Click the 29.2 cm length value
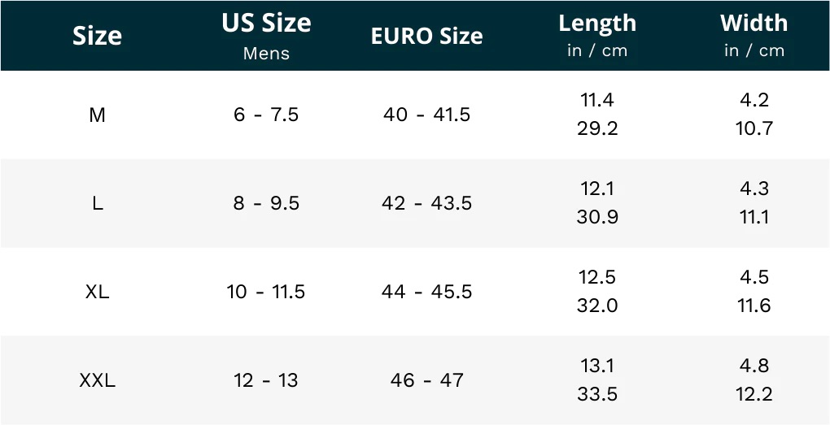 click(597, 128)
